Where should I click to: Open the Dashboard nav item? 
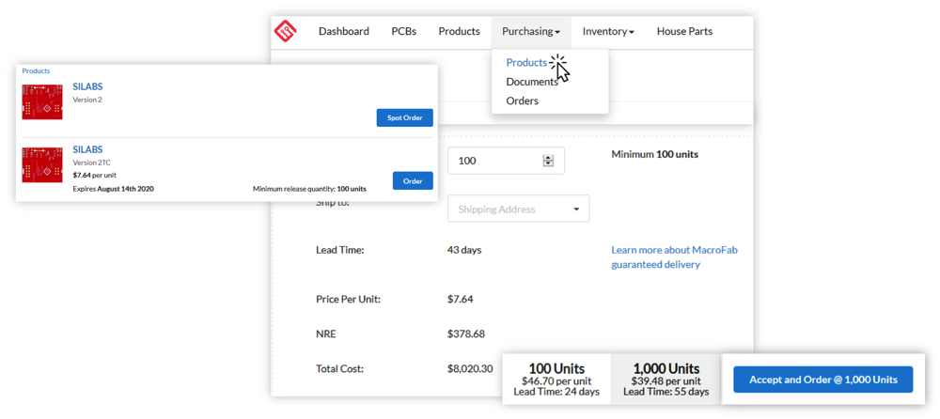343,31
